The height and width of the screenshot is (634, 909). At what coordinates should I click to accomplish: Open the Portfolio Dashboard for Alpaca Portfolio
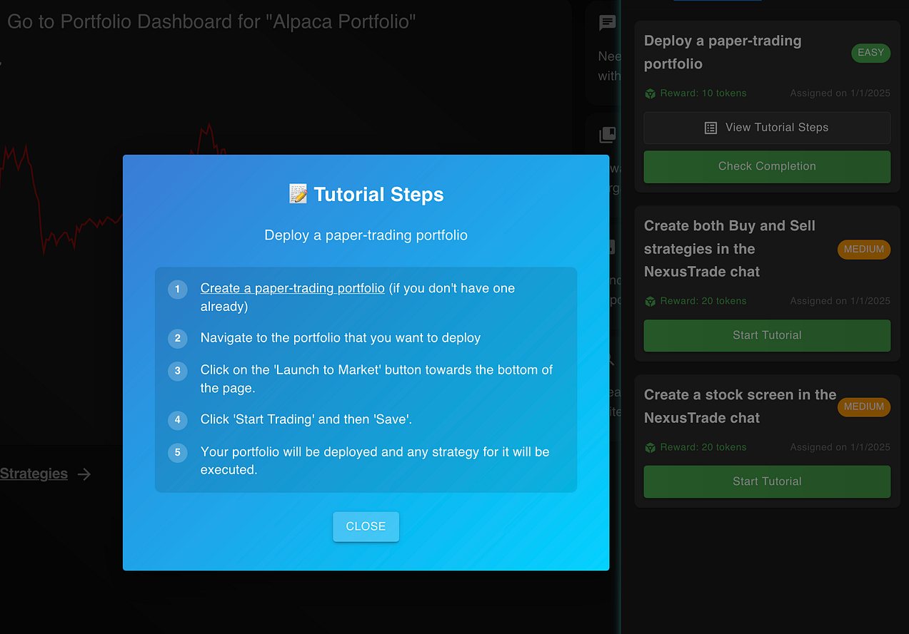tap(210, 21)
